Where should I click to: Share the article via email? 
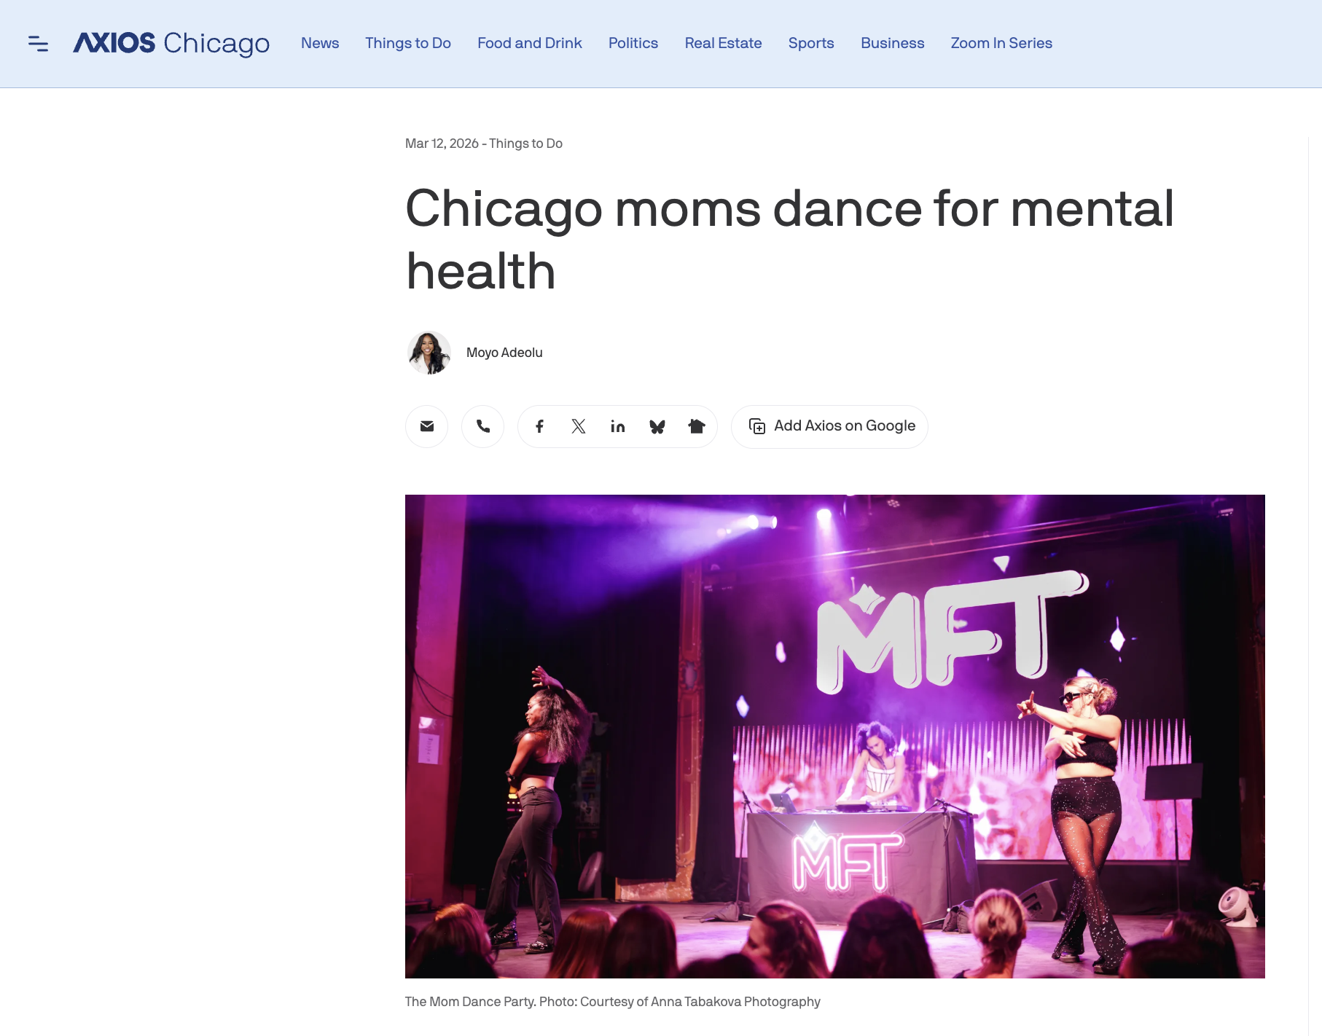[426, 426]
